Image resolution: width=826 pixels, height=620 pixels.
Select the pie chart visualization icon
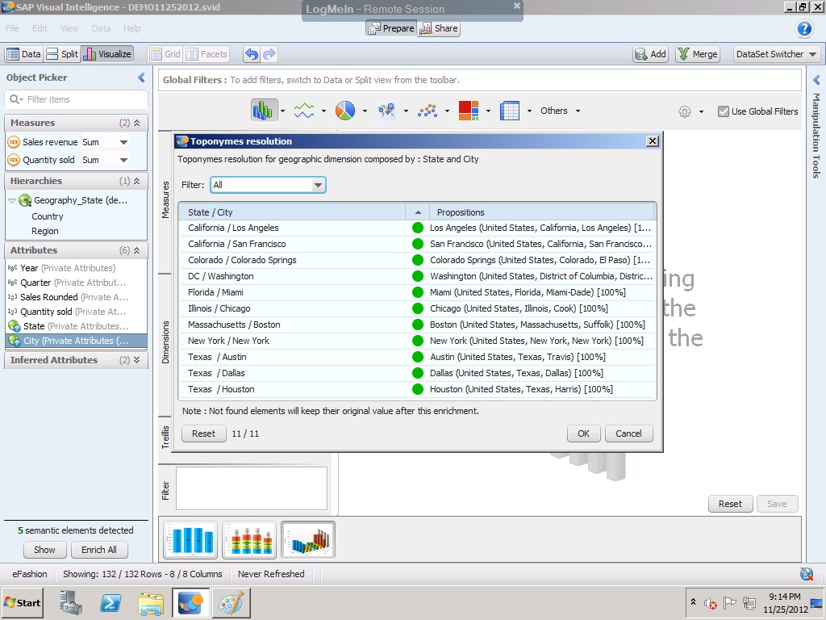[345, 111]
